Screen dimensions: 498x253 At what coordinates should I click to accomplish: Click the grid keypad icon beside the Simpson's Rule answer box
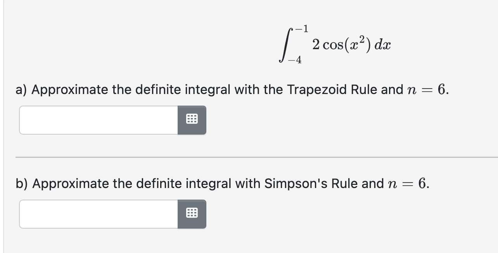[x=192, y=214]
